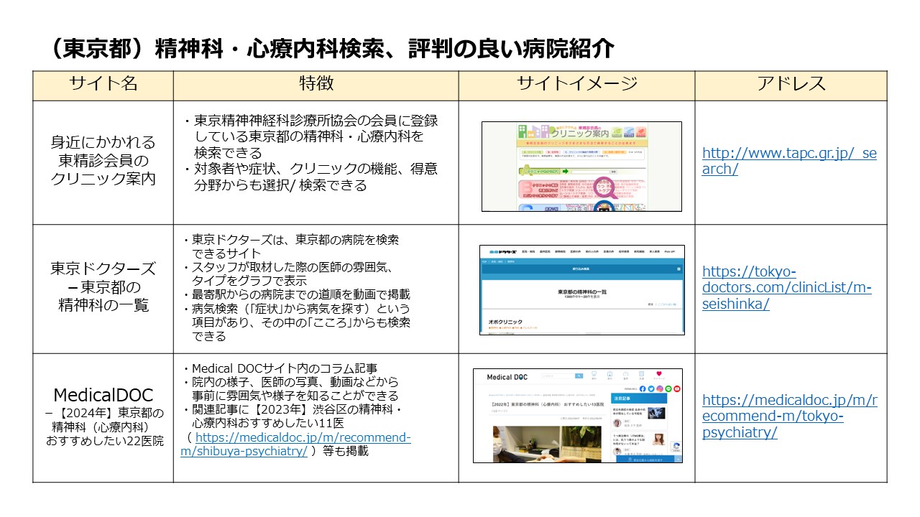Click the cell 東京ドクターズ – 東京都の精神科の一覧
920x517 pixels.
tap(103, 287)
